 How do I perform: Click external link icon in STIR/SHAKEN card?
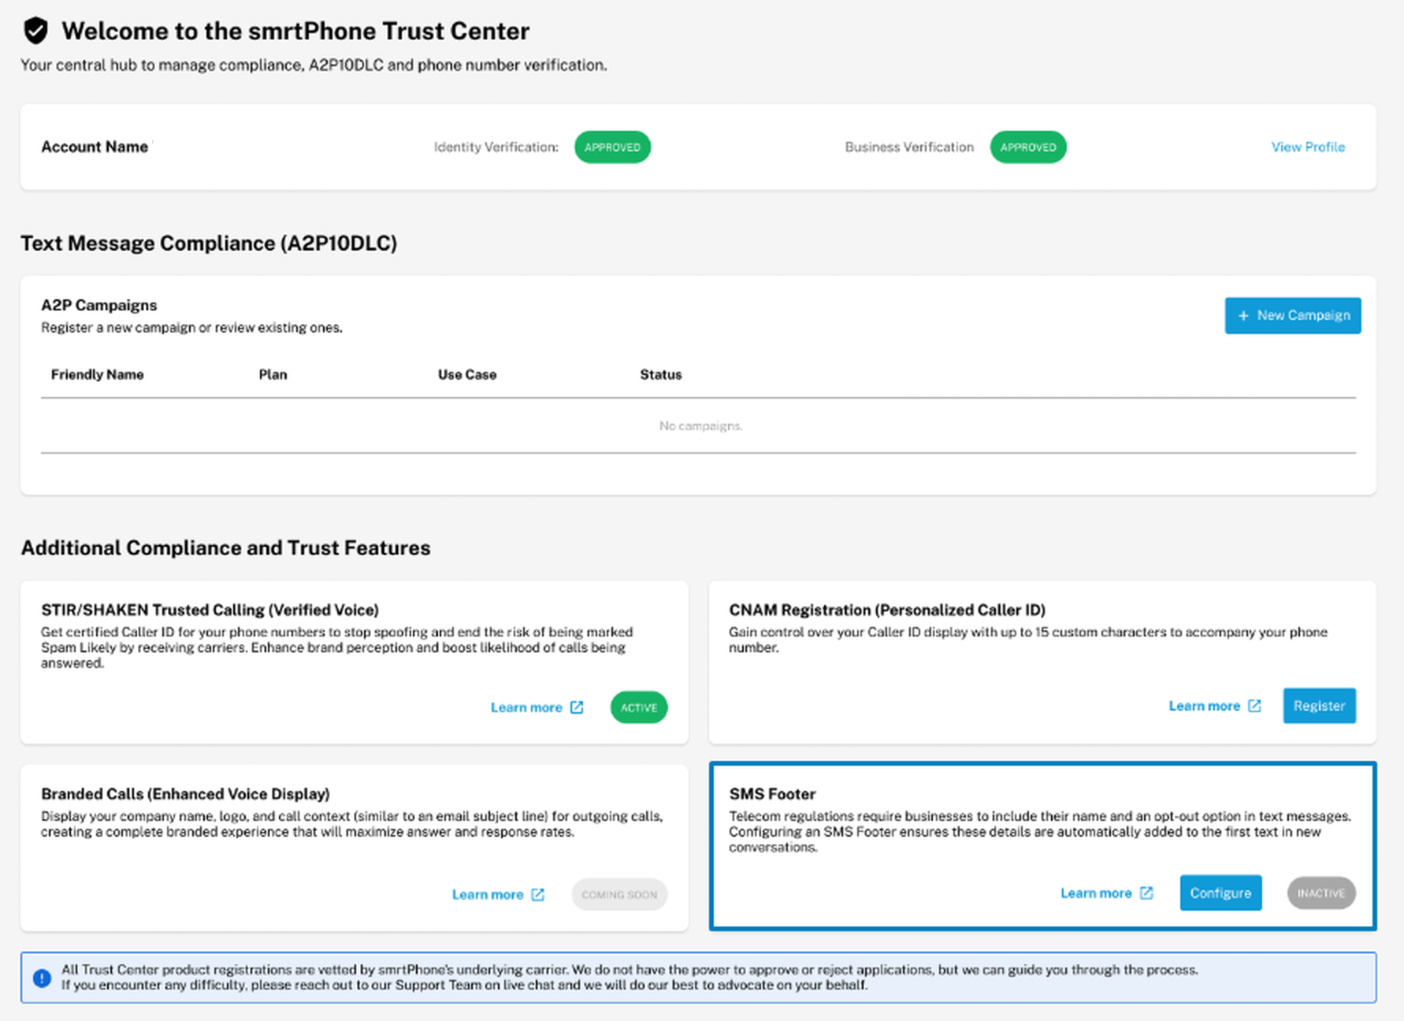coord(577,707)
